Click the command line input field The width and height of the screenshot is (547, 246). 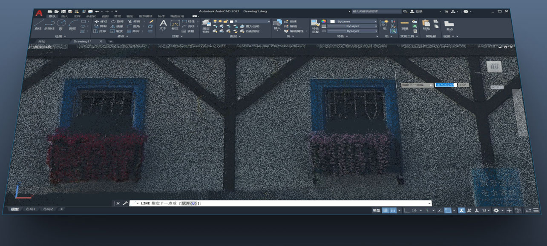[277, 203]
